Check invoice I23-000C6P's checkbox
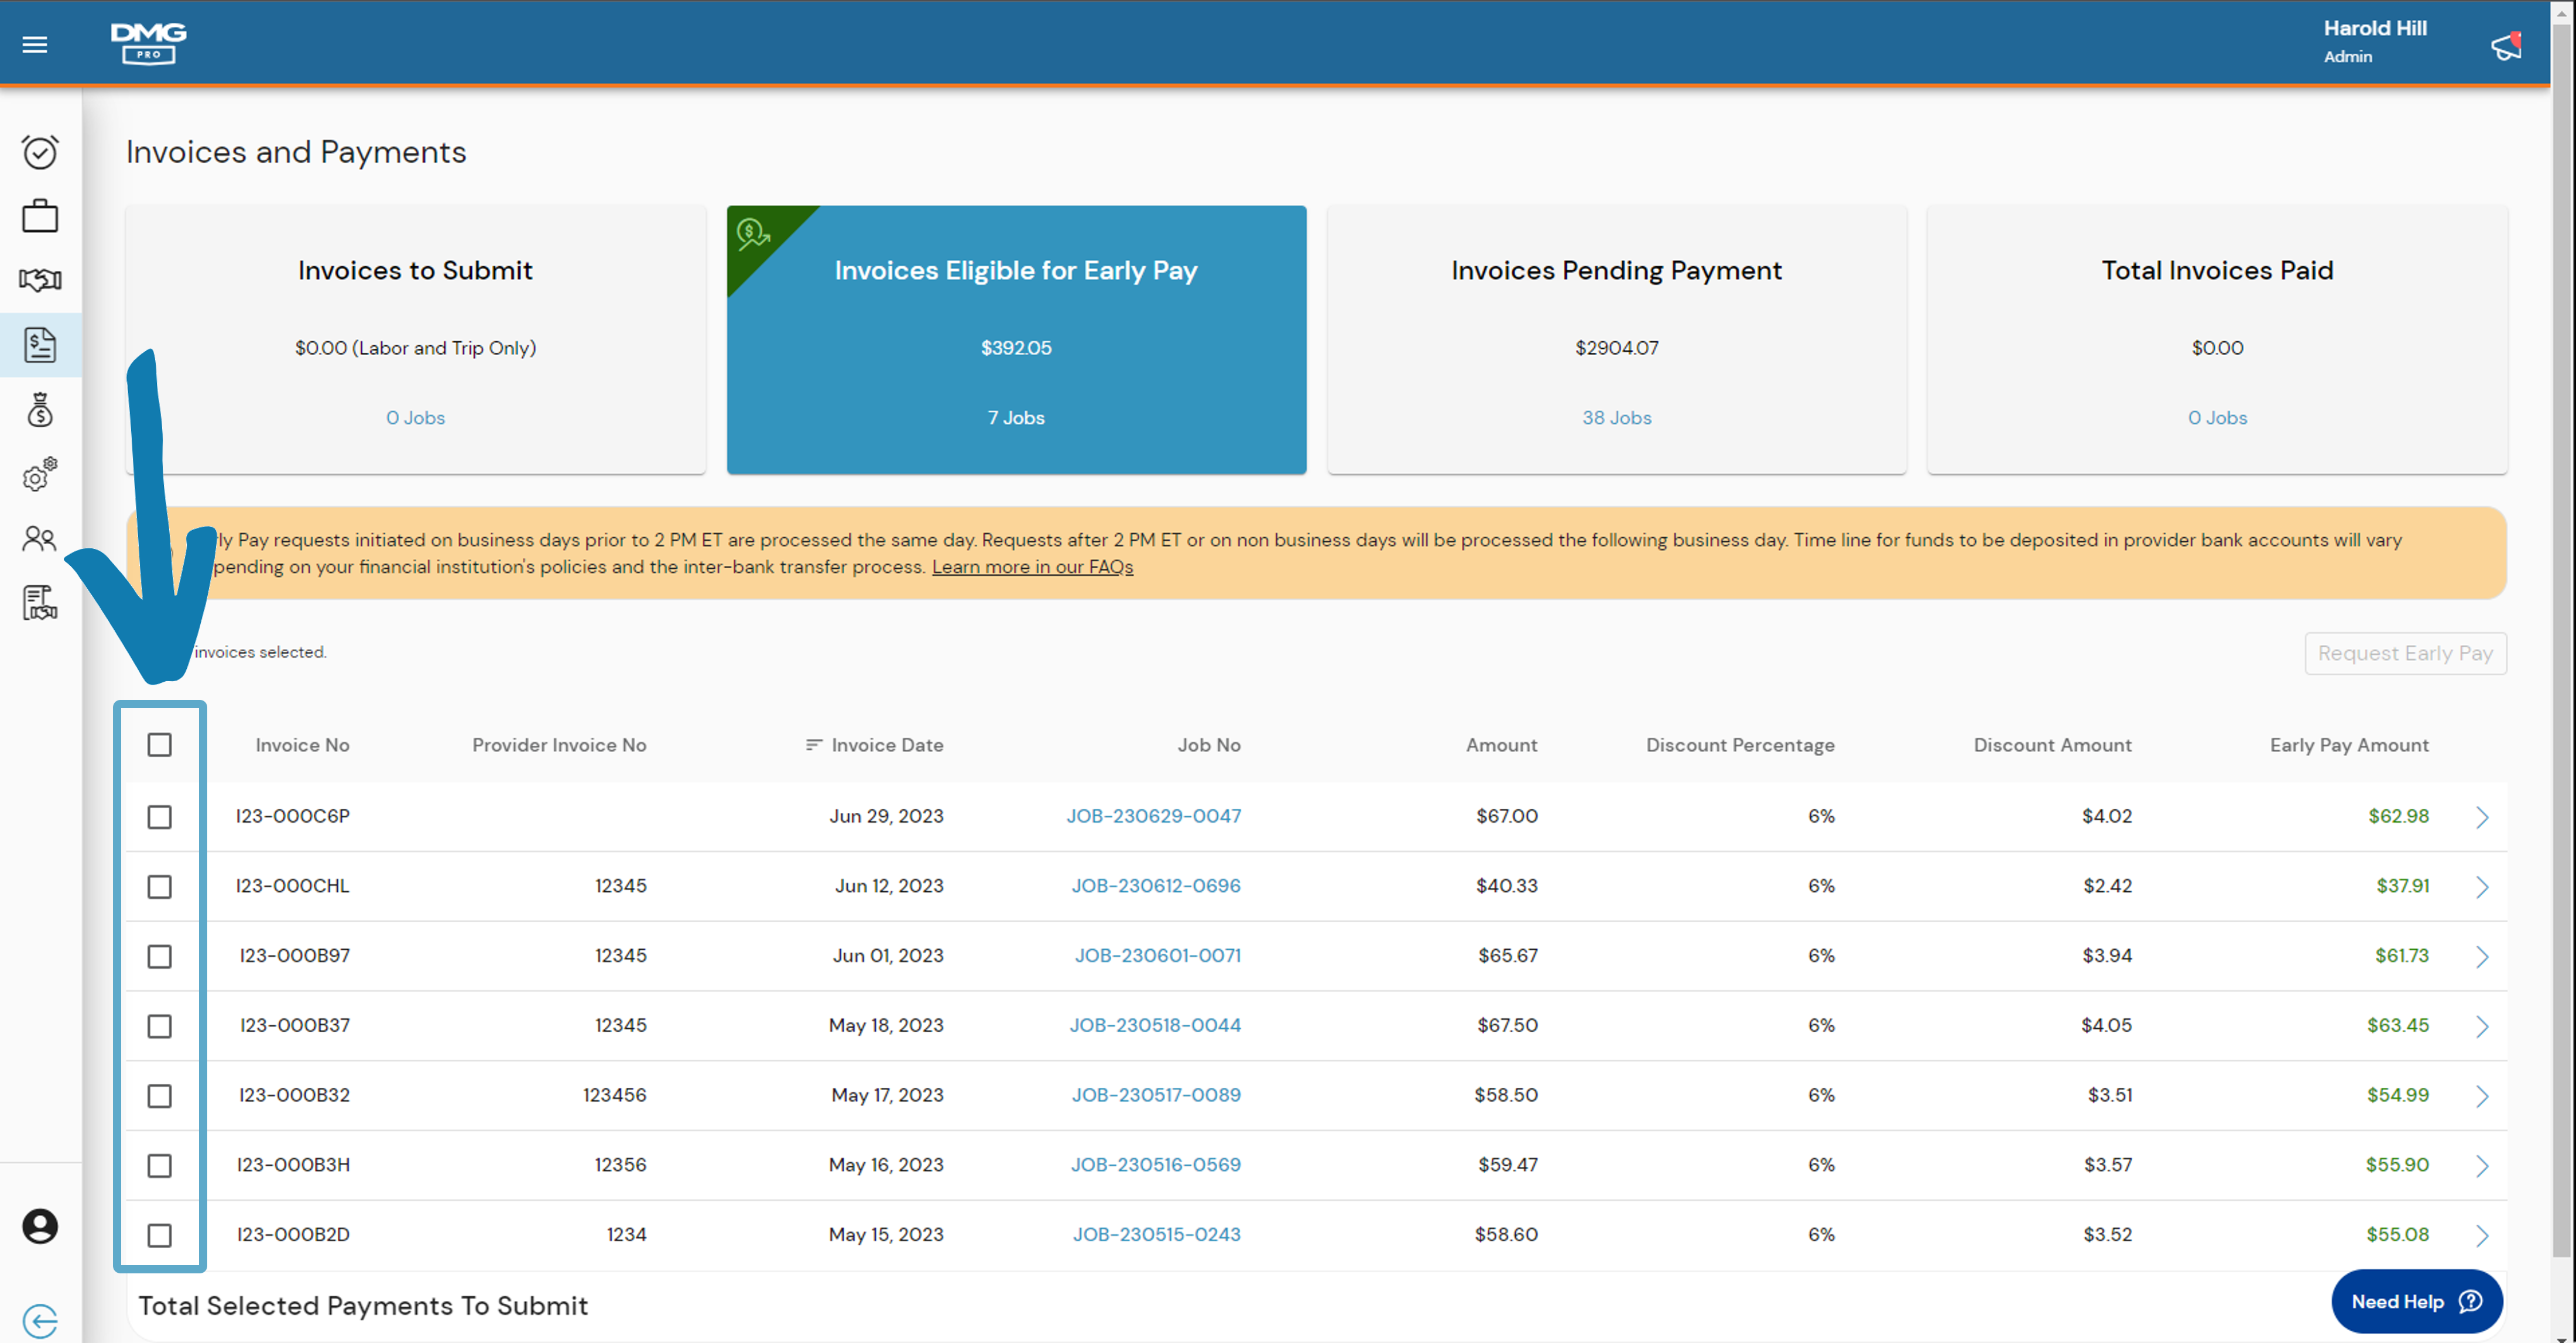2576x1343 pixels. (160, 816)
